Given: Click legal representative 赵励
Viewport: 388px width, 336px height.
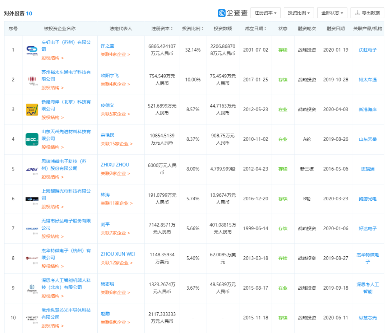Looking at the screenshot, I should click(x=105, y=314).
